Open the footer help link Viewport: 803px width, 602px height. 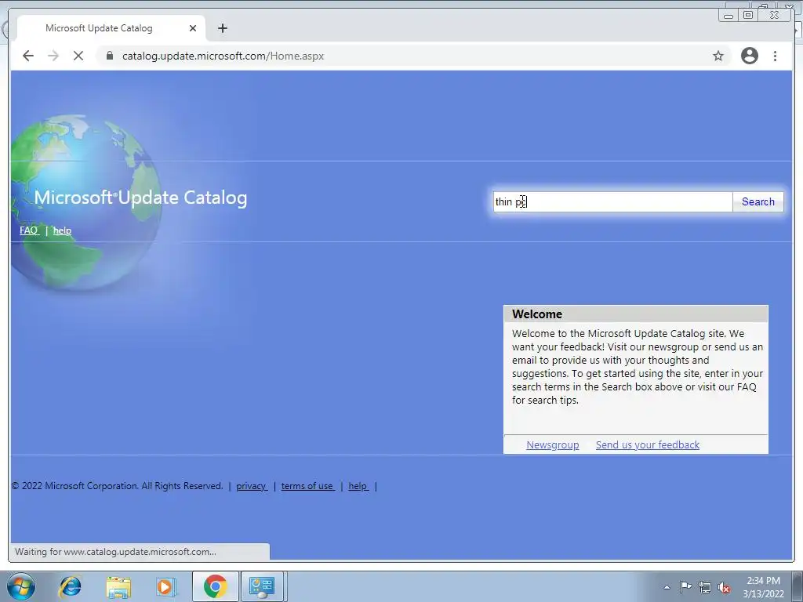click(x=358, y=486)
